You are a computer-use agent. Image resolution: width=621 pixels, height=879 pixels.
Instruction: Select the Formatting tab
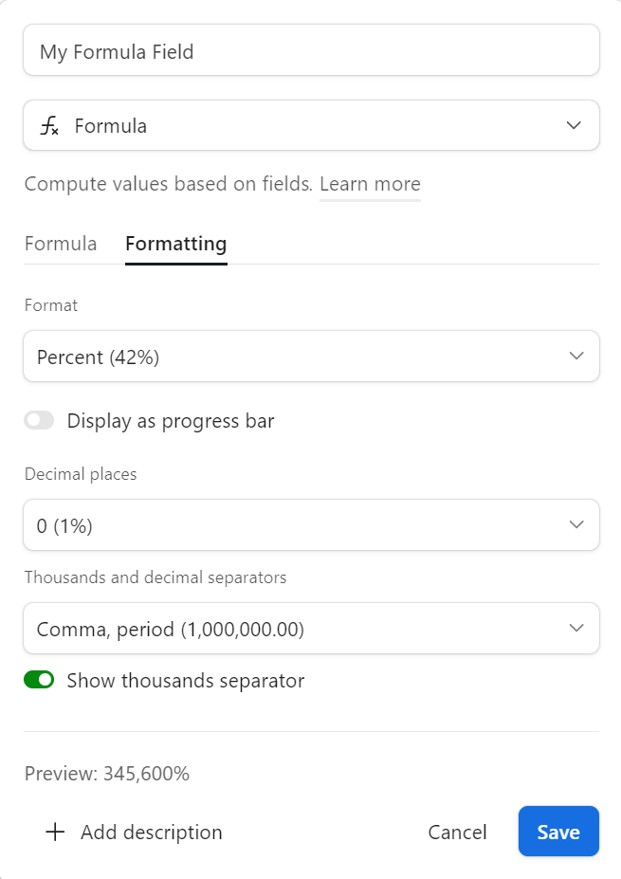tap(176, 244)
